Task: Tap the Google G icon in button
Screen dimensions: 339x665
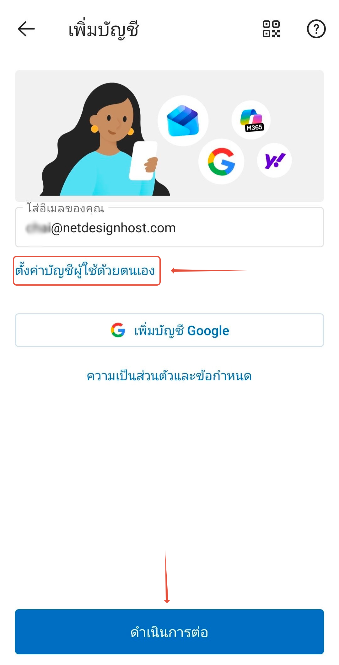Action: click(x=118, y=330)
